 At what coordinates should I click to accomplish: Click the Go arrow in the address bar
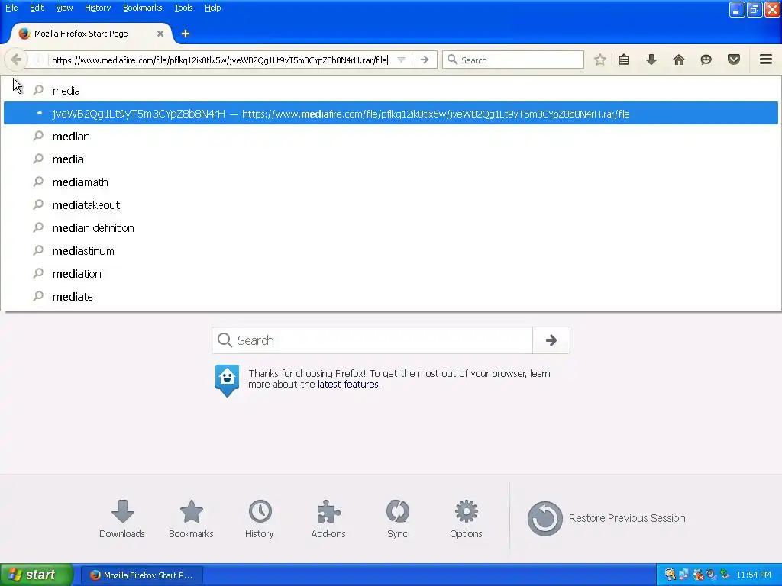pos(425,60)
